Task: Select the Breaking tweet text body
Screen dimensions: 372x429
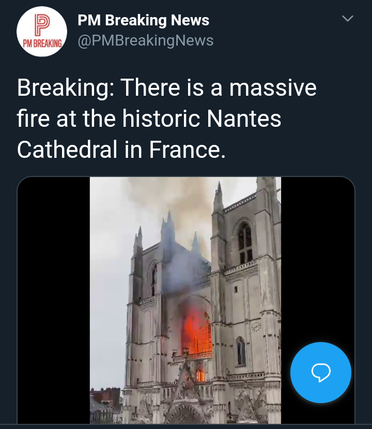Action: click(x=167, y=118)
